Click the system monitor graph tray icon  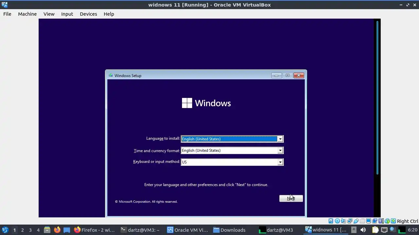tap(402, 230)
